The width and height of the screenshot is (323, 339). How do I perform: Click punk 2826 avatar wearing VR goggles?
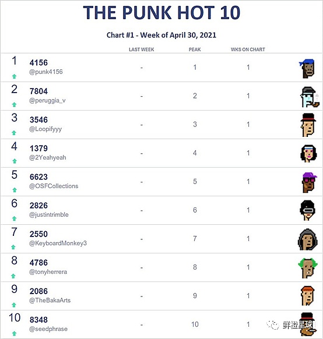[x=307, y=210]
